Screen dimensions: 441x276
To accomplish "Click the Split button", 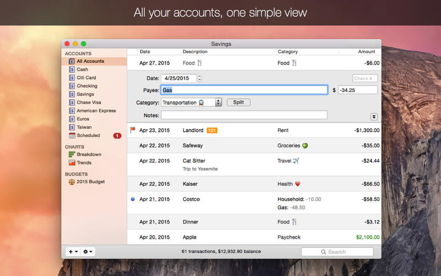I will [238, 102].
